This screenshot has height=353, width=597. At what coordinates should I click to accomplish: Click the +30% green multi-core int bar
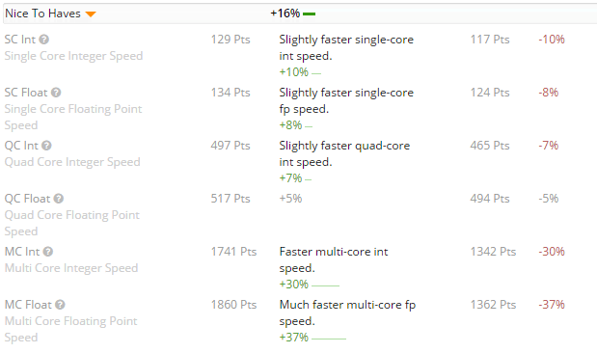325,285
